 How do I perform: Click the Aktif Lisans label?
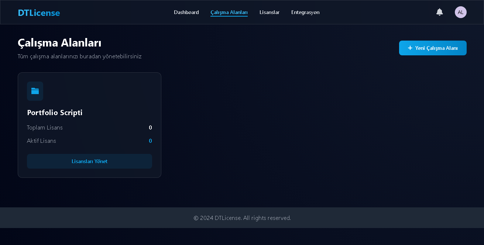tap(41, 141)
